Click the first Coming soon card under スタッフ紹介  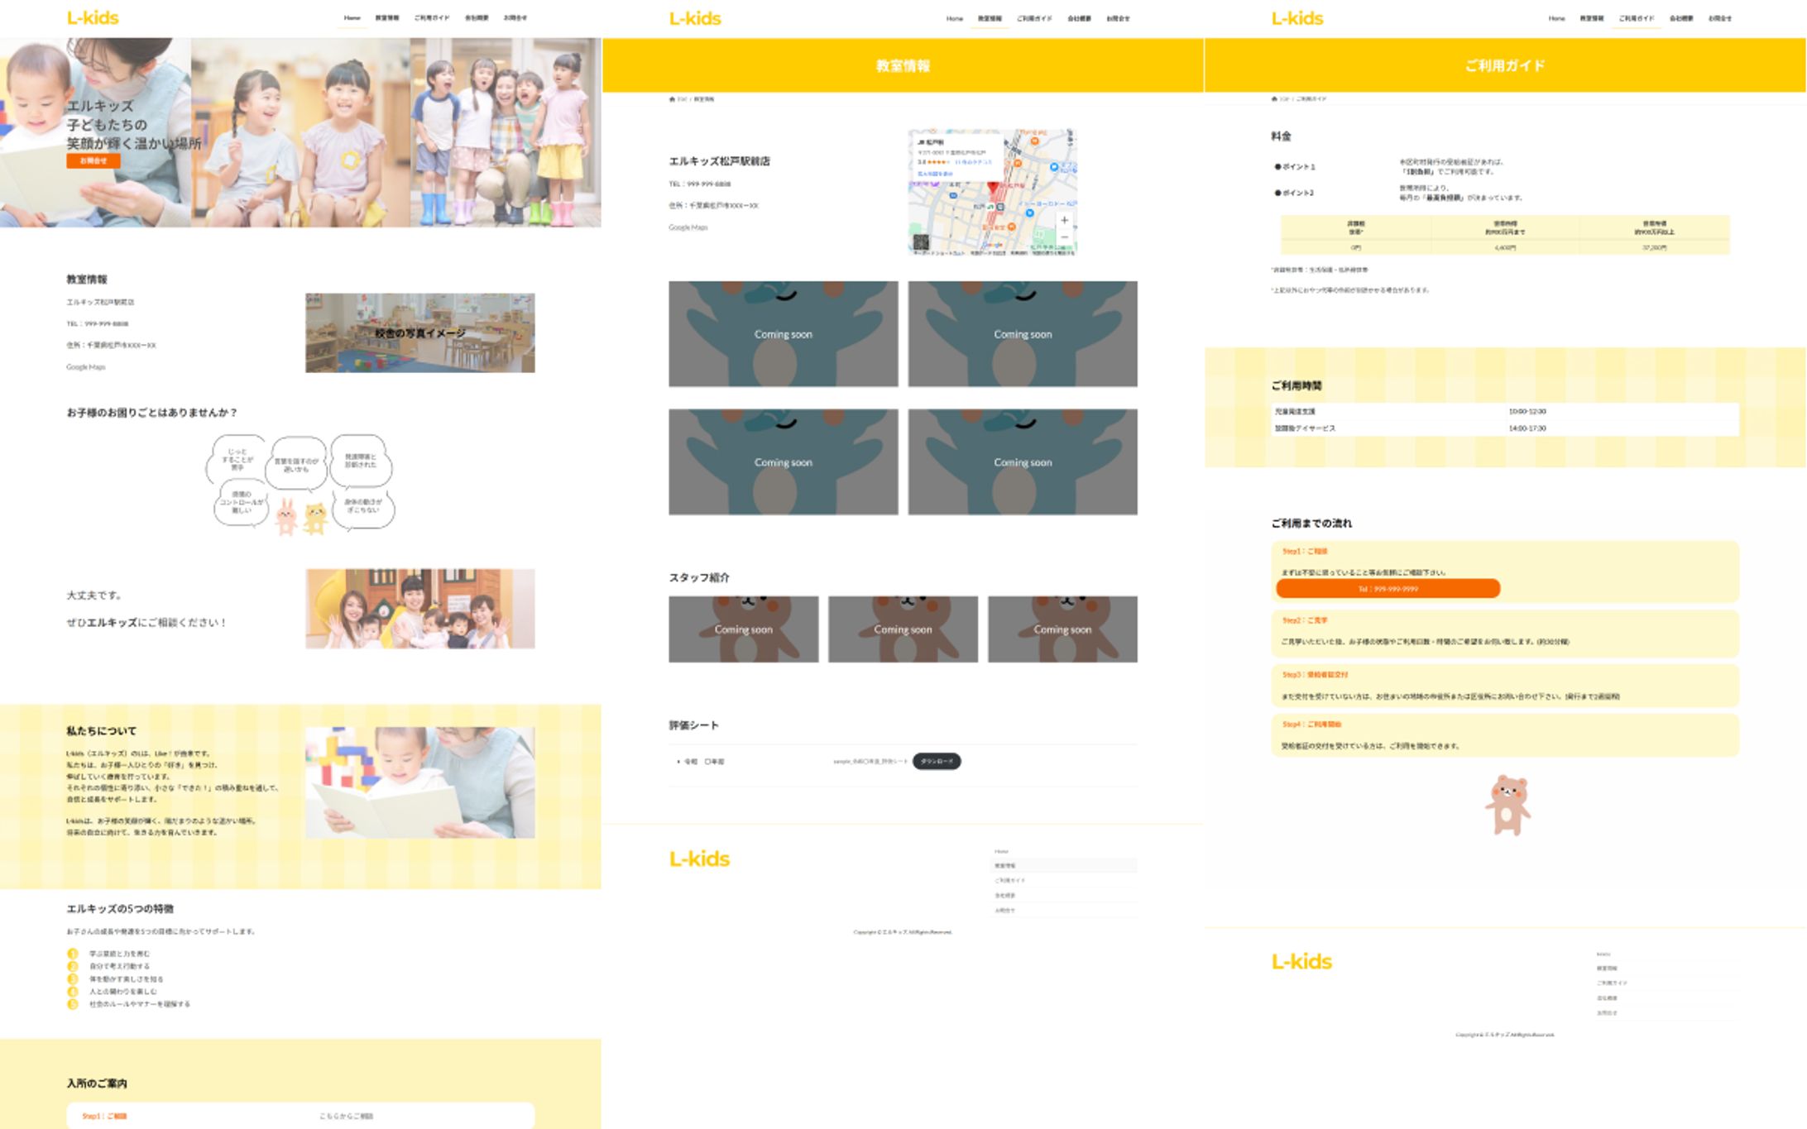coord(743,629)
